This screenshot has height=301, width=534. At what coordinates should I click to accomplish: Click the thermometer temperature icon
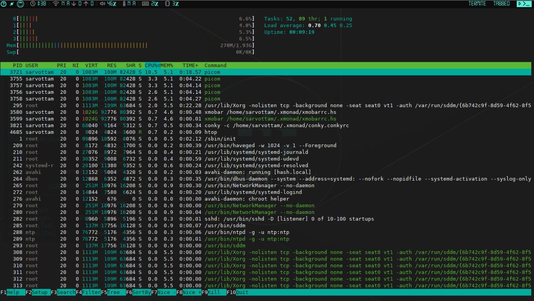click(124, 4)
